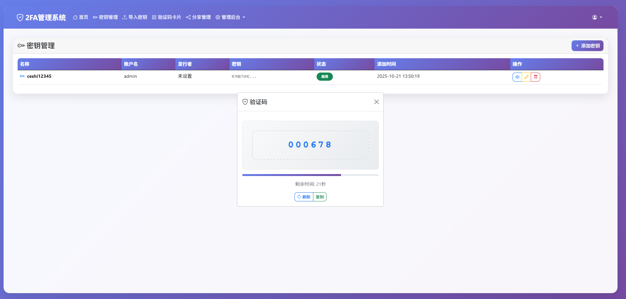This screenshot has height=299, width=626.
Task: Click the key icon beside ceshi12345 name
Action: pyautogui.click(x=22, y=76)
